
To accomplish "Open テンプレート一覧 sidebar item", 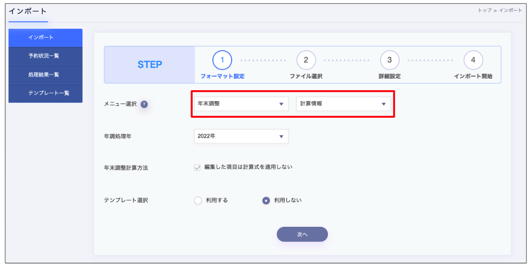I will tap(45, 93).
